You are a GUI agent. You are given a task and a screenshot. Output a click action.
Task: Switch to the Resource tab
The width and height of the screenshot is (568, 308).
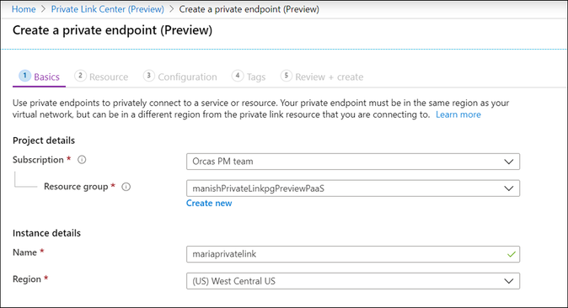tap(109, 77)
